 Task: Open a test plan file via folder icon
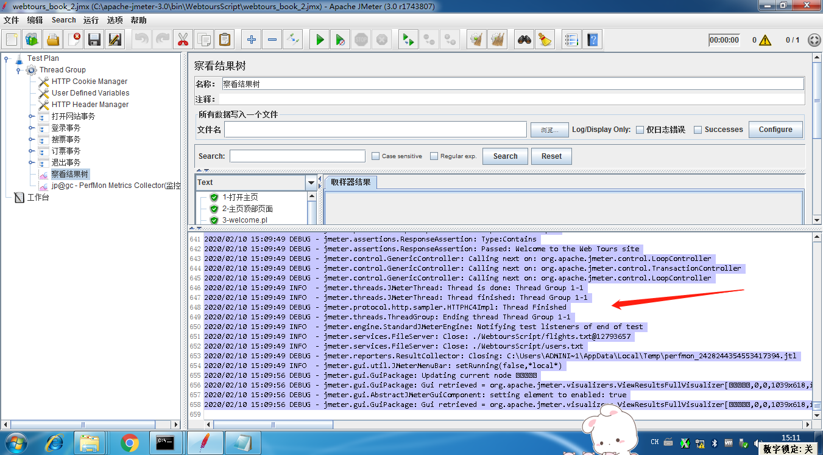[53, 40]
